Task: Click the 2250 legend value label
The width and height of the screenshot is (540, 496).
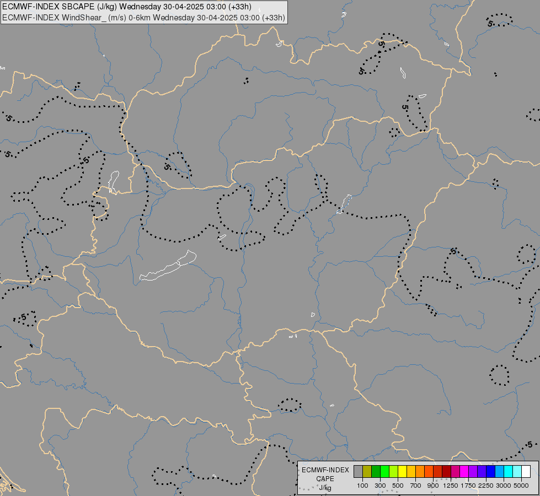Action: click(x=486, y=486)
